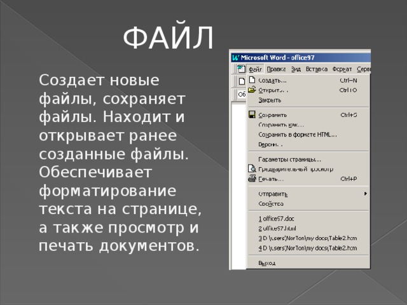The height and width of the screenshot is (305, 407).
Task: Click the Word logo in title bar
Action: [x=236, y=58]
